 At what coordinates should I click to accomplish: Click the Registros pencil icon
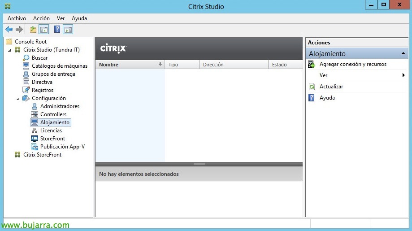pyautogui.click(x=26, y=90)
